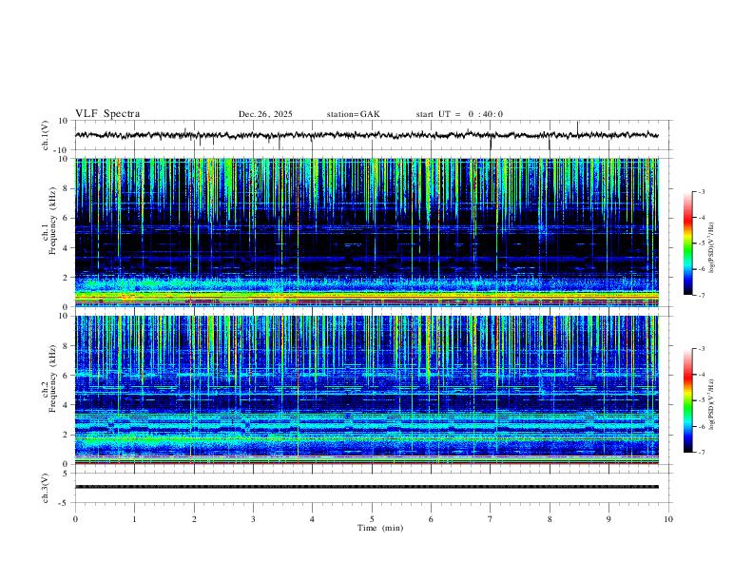Click the "Time (min)" x-axis label
This screenshot has width=753, height=582.
(x=380, y=528)
